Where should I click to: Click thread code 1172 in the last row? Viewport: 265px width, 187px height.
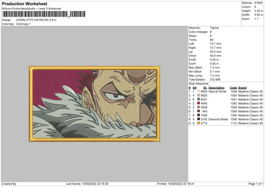coord(234,123)
